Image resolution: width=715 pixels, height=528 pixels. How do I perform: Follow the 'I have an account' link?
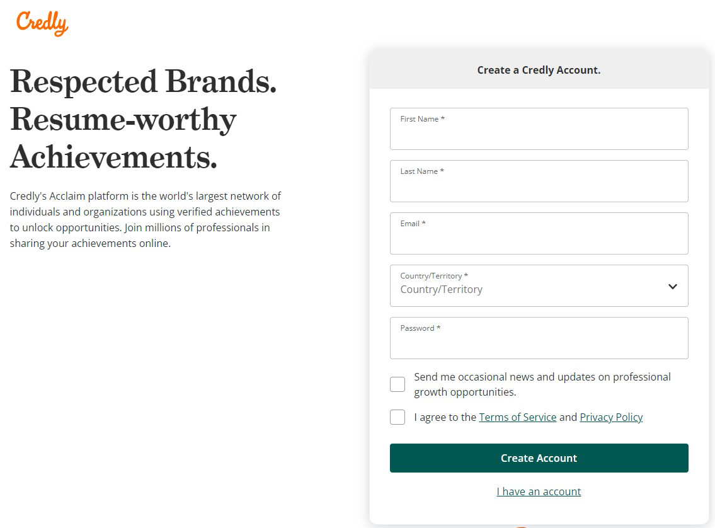coord(539,491)
